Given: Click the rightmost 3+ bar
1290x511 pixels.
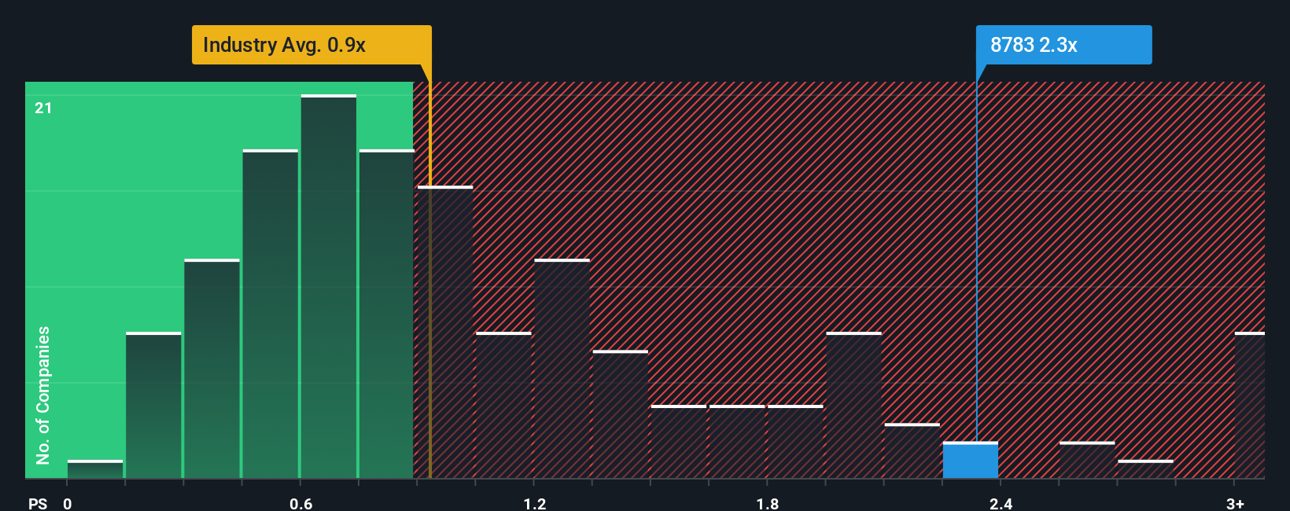Looking at the screenshot, I should (x=1250, y=405).
